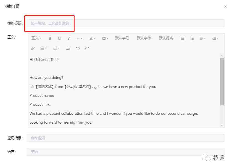232x168 pixels.
Task: Click the 'Product link:' line
Action: (40, 105)
